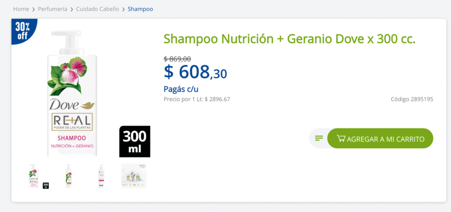Open the list icon beside the cart button
This screenshot has height=212, width=451.
[319, 139]
